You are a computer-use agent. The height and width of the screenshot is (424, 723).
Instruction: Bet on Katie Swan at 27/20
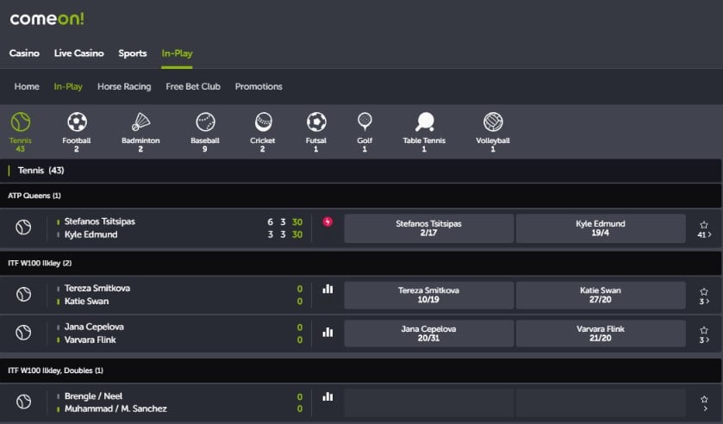601,296
